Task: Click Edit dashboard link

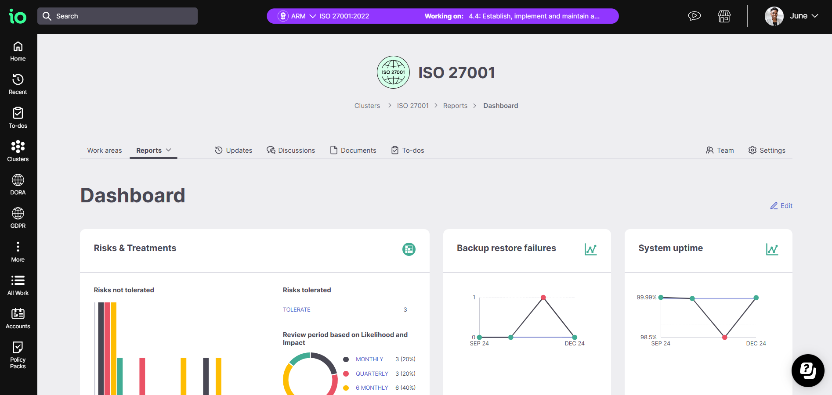Action: (x=781, y=205)
